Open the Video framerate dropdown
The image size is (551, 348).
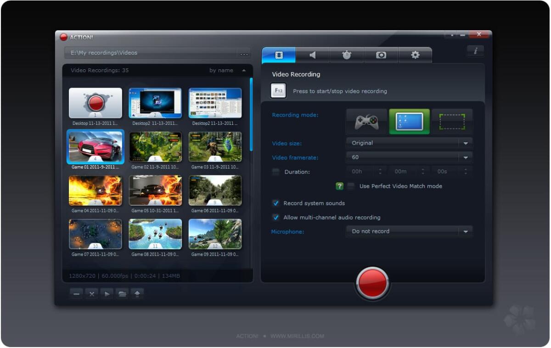tap(465, 157)
